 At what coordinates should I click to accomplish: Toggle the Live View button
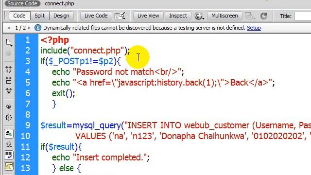pyautogui.click(x=148, y=16)
